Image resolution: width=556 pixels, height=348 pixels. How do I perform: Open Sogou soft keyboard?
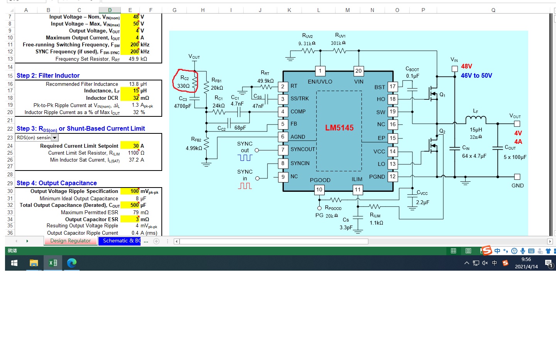531,251
